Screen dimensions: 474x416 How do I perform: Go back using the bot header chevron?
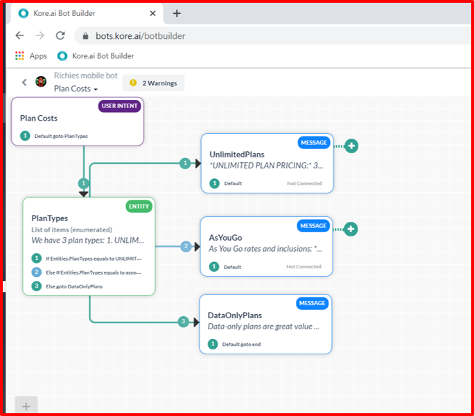click(24, 82)
